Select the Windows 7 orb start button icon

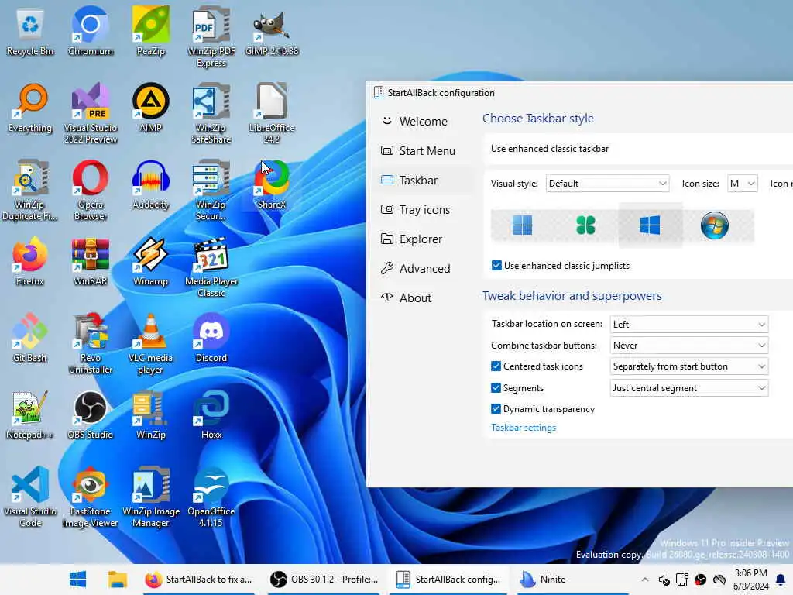point(714,225)
